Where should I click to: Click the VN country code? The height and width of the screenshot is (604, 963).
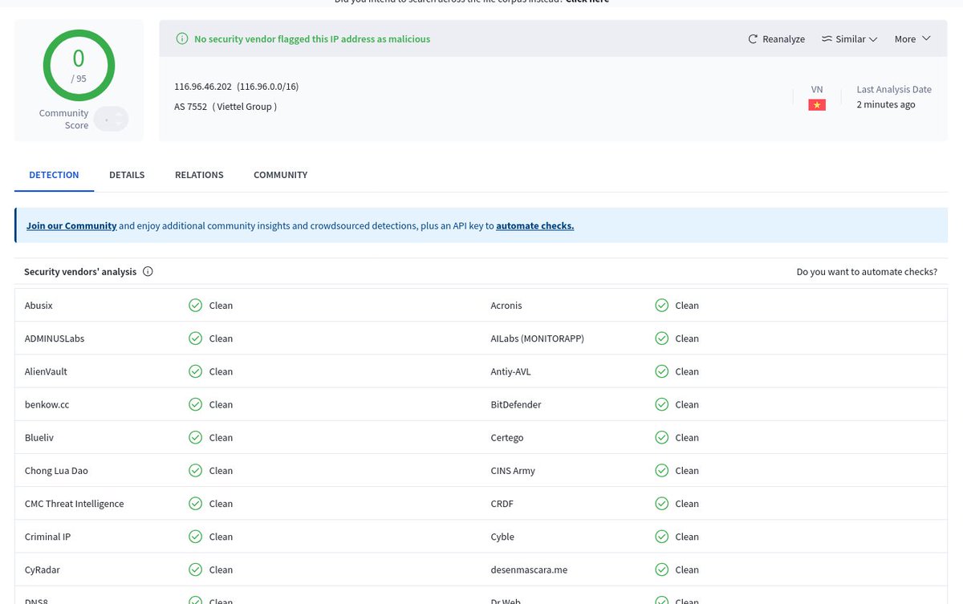pyautogui.click(x=817, y=90)
